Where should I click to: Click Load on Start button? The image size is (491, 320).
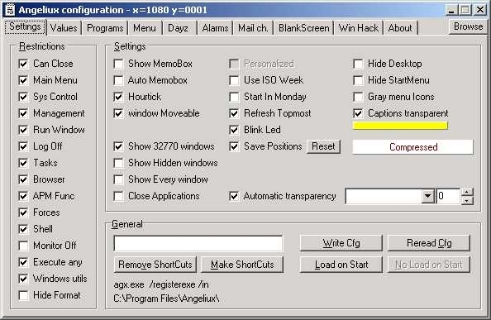coord(341,265)
